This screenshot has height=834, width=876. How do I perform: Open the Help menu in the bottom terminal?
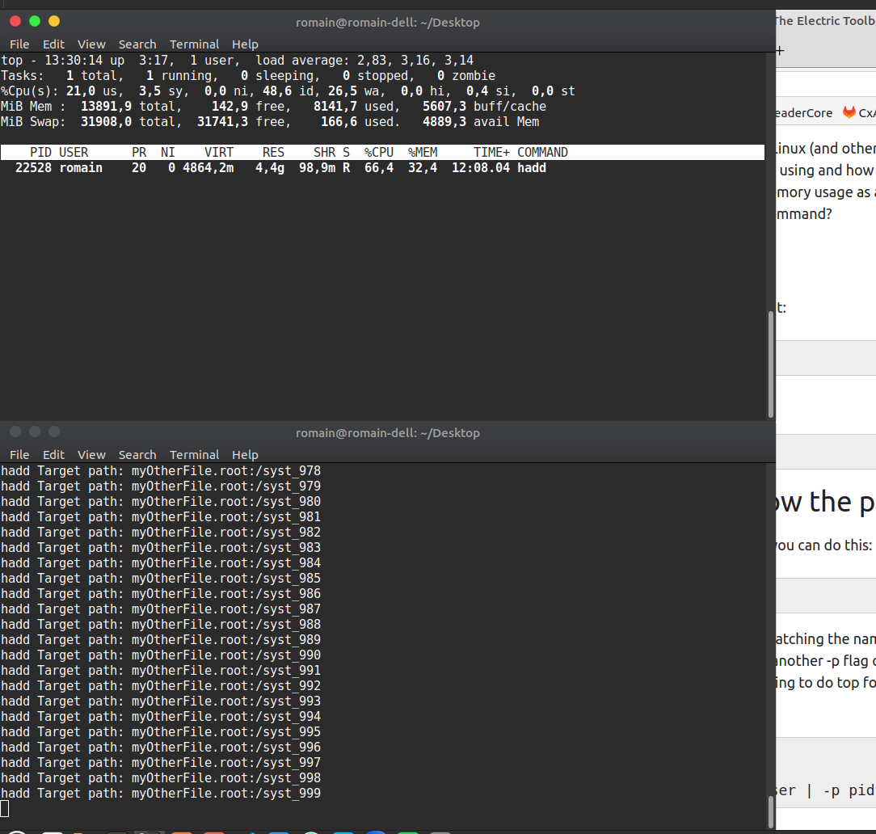pyautogui.click(x=245, y=454)
